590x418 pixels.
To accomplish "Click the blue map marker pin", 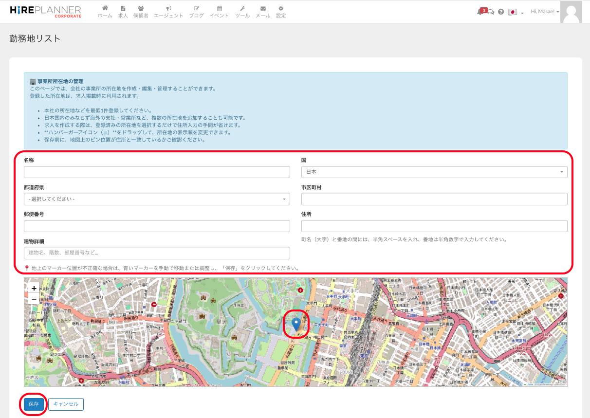I will click(x=296, y=324).
